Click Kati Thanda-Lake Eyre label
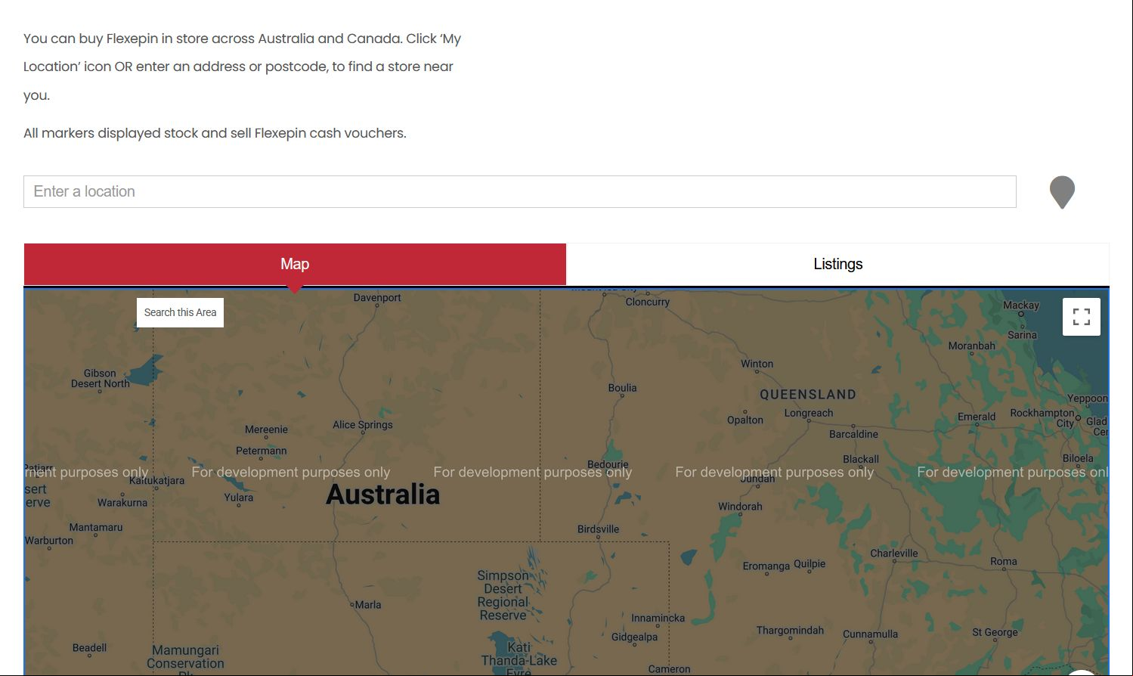 pyautogui.click(x=519, y=659)
